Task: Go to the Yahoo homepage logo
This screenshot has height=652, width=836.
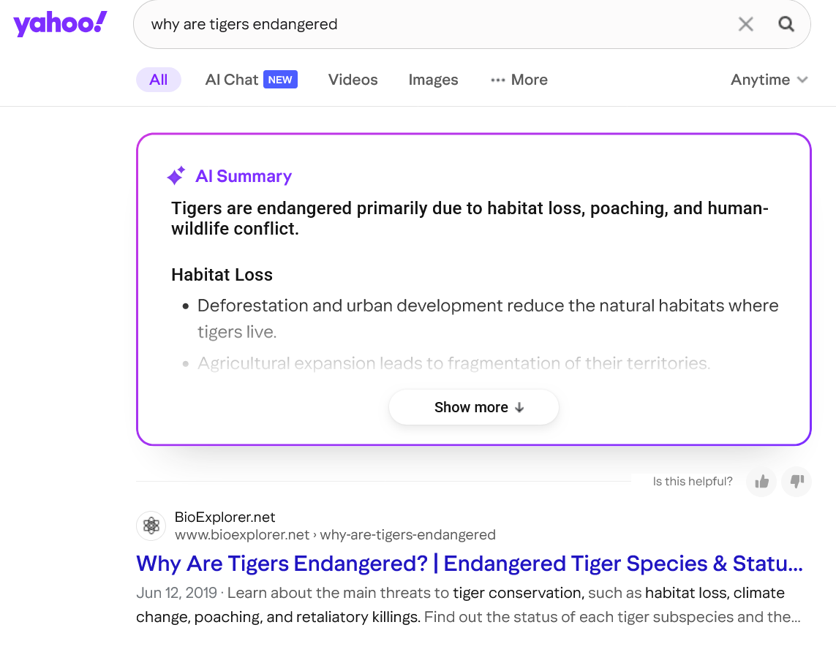Action: pyautogui.click(x=60, y=24)
